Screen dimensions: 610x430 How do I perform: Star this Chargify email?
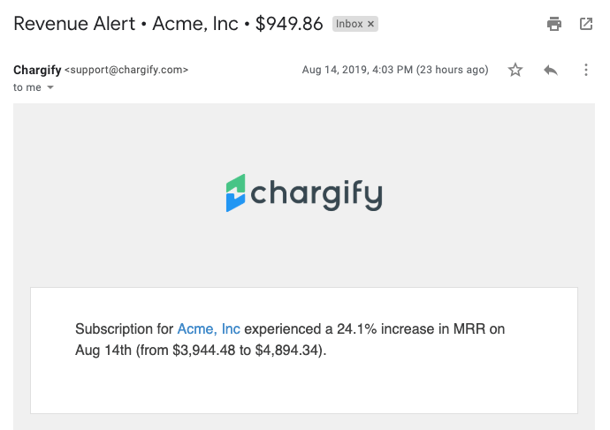(x=515, y=70)
